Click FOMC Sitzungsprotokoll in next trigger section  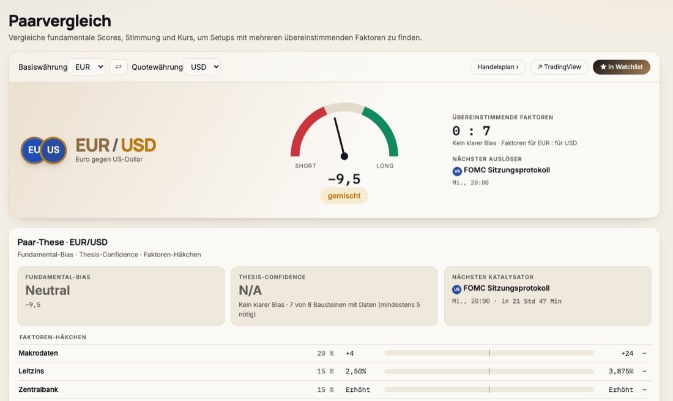(x=507, y=170)
